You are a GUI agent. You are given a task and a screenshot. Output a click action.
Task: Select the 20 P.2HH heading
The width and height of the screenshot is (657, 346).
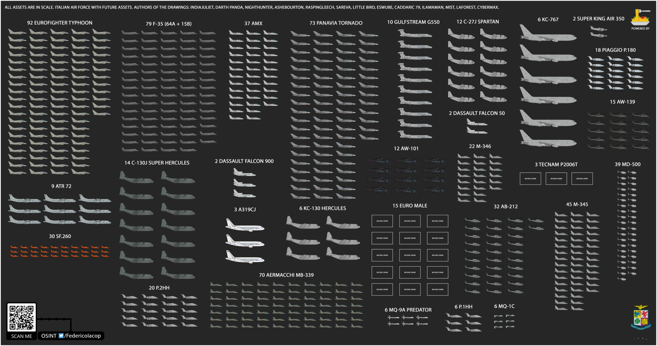pos(159,288)
